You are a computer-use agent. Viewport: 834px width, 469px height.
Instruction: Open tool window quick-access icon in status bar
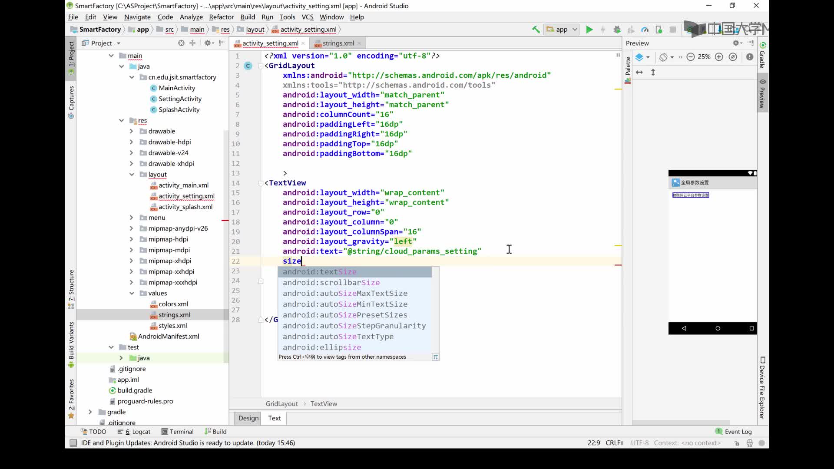tap(73, 443)
